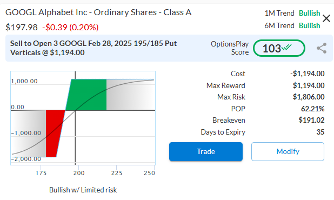Image resolution: width=334 pixels, height=200 pixels.
Task: Click the GOOGL Alphabet Inc title
Action: (98, 12)
